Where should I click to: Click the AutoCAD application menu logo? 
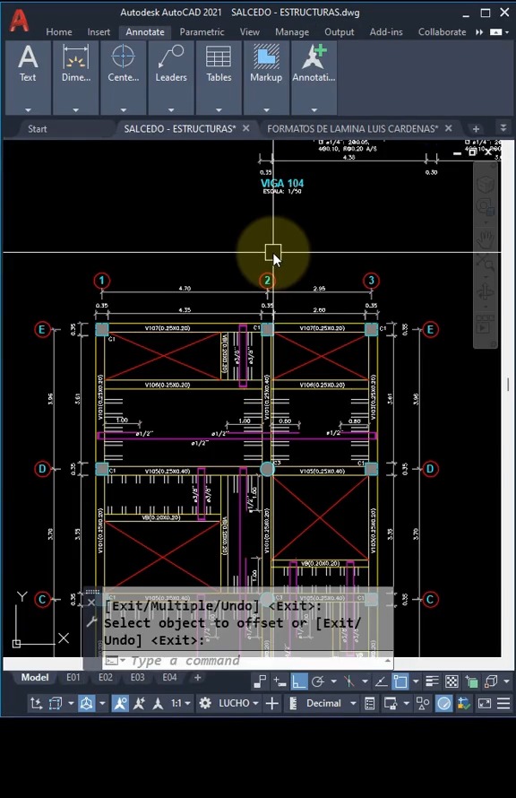(19, 21)
